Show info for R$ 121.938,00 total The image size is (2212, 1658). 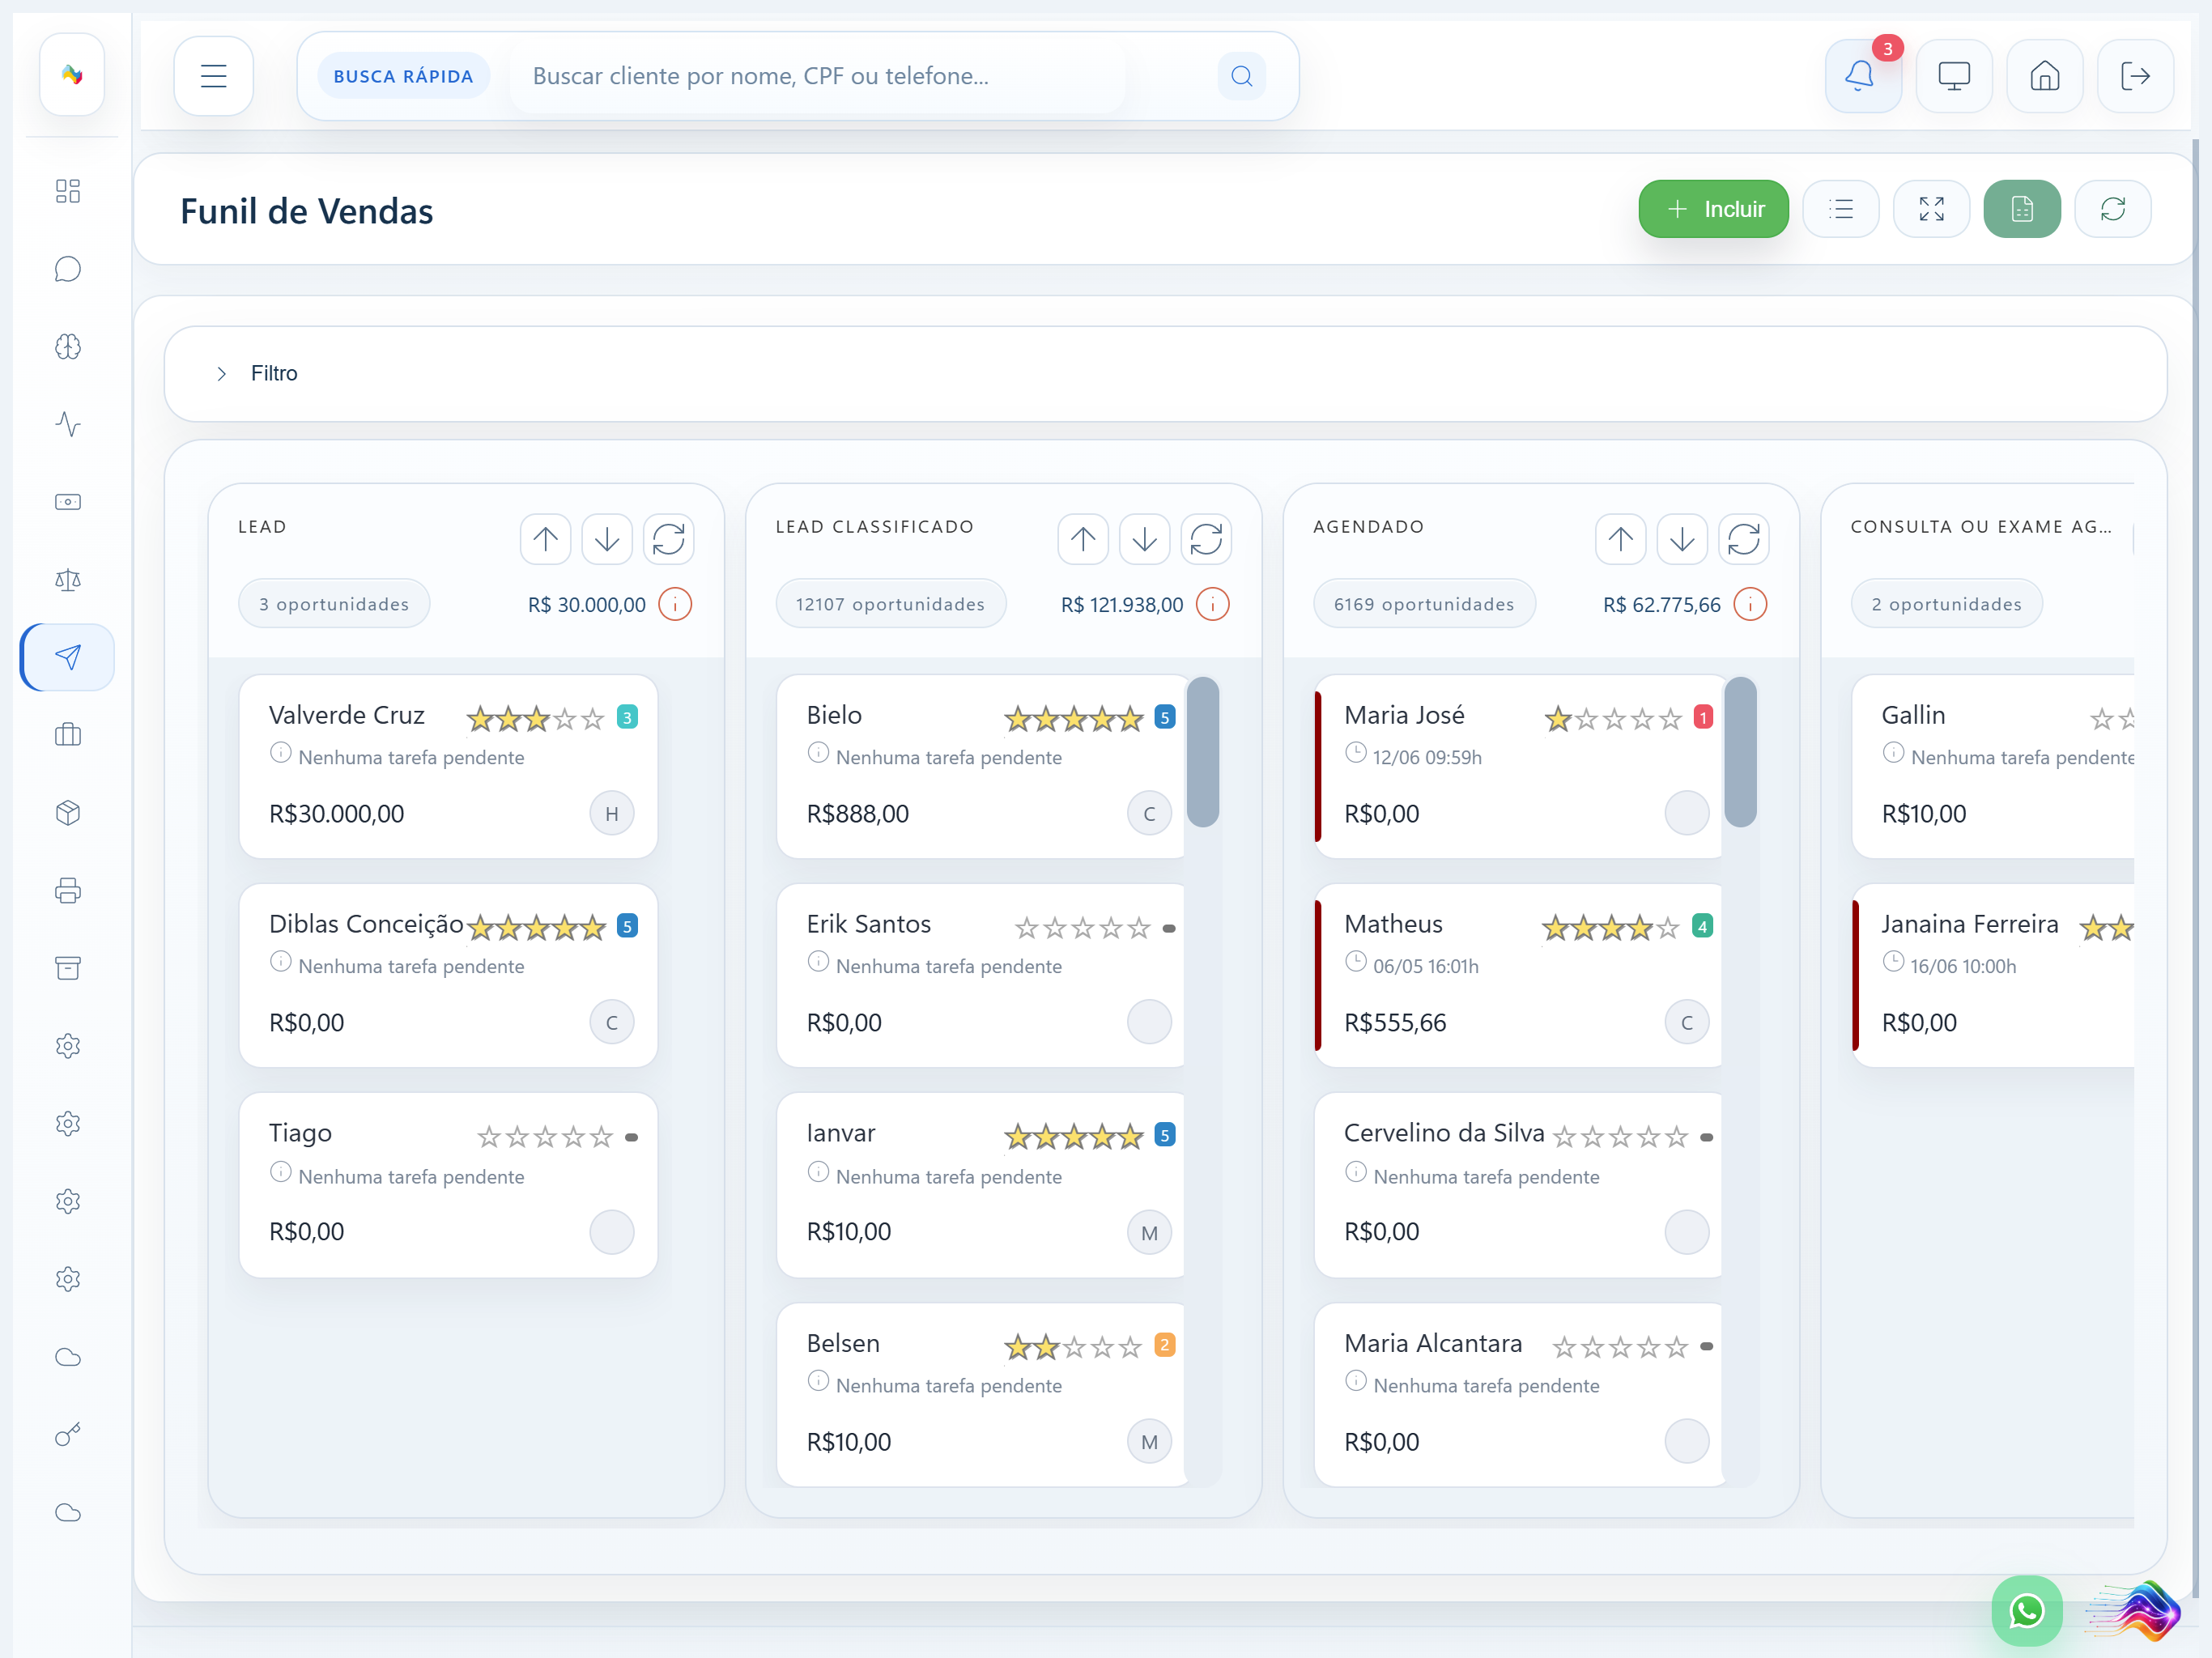(1212, 604)
